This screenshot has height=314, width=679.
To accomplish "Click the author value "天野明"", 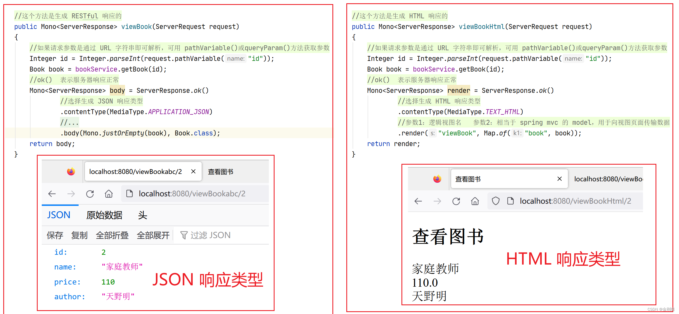I will click(x=118, y=297).
